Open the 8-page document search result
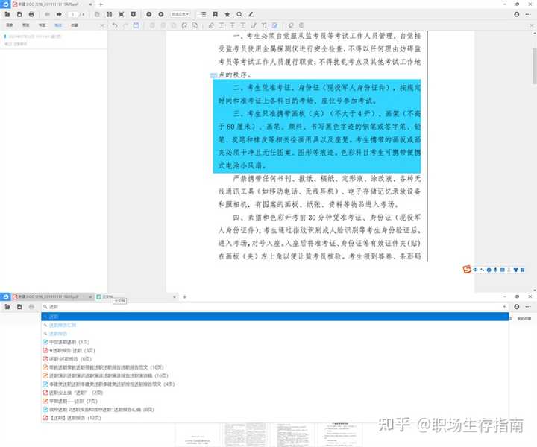The image size is (537, 447). click(x=98, y=410)
